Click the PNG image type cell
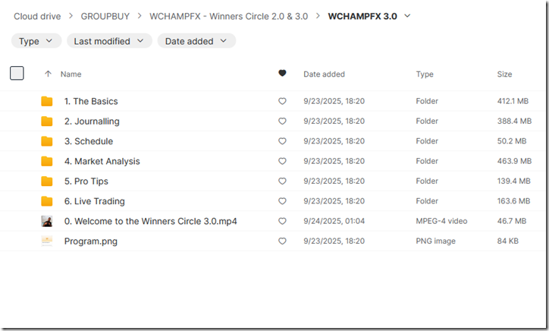Screen dimensions: 549x331 click(435, 241)
